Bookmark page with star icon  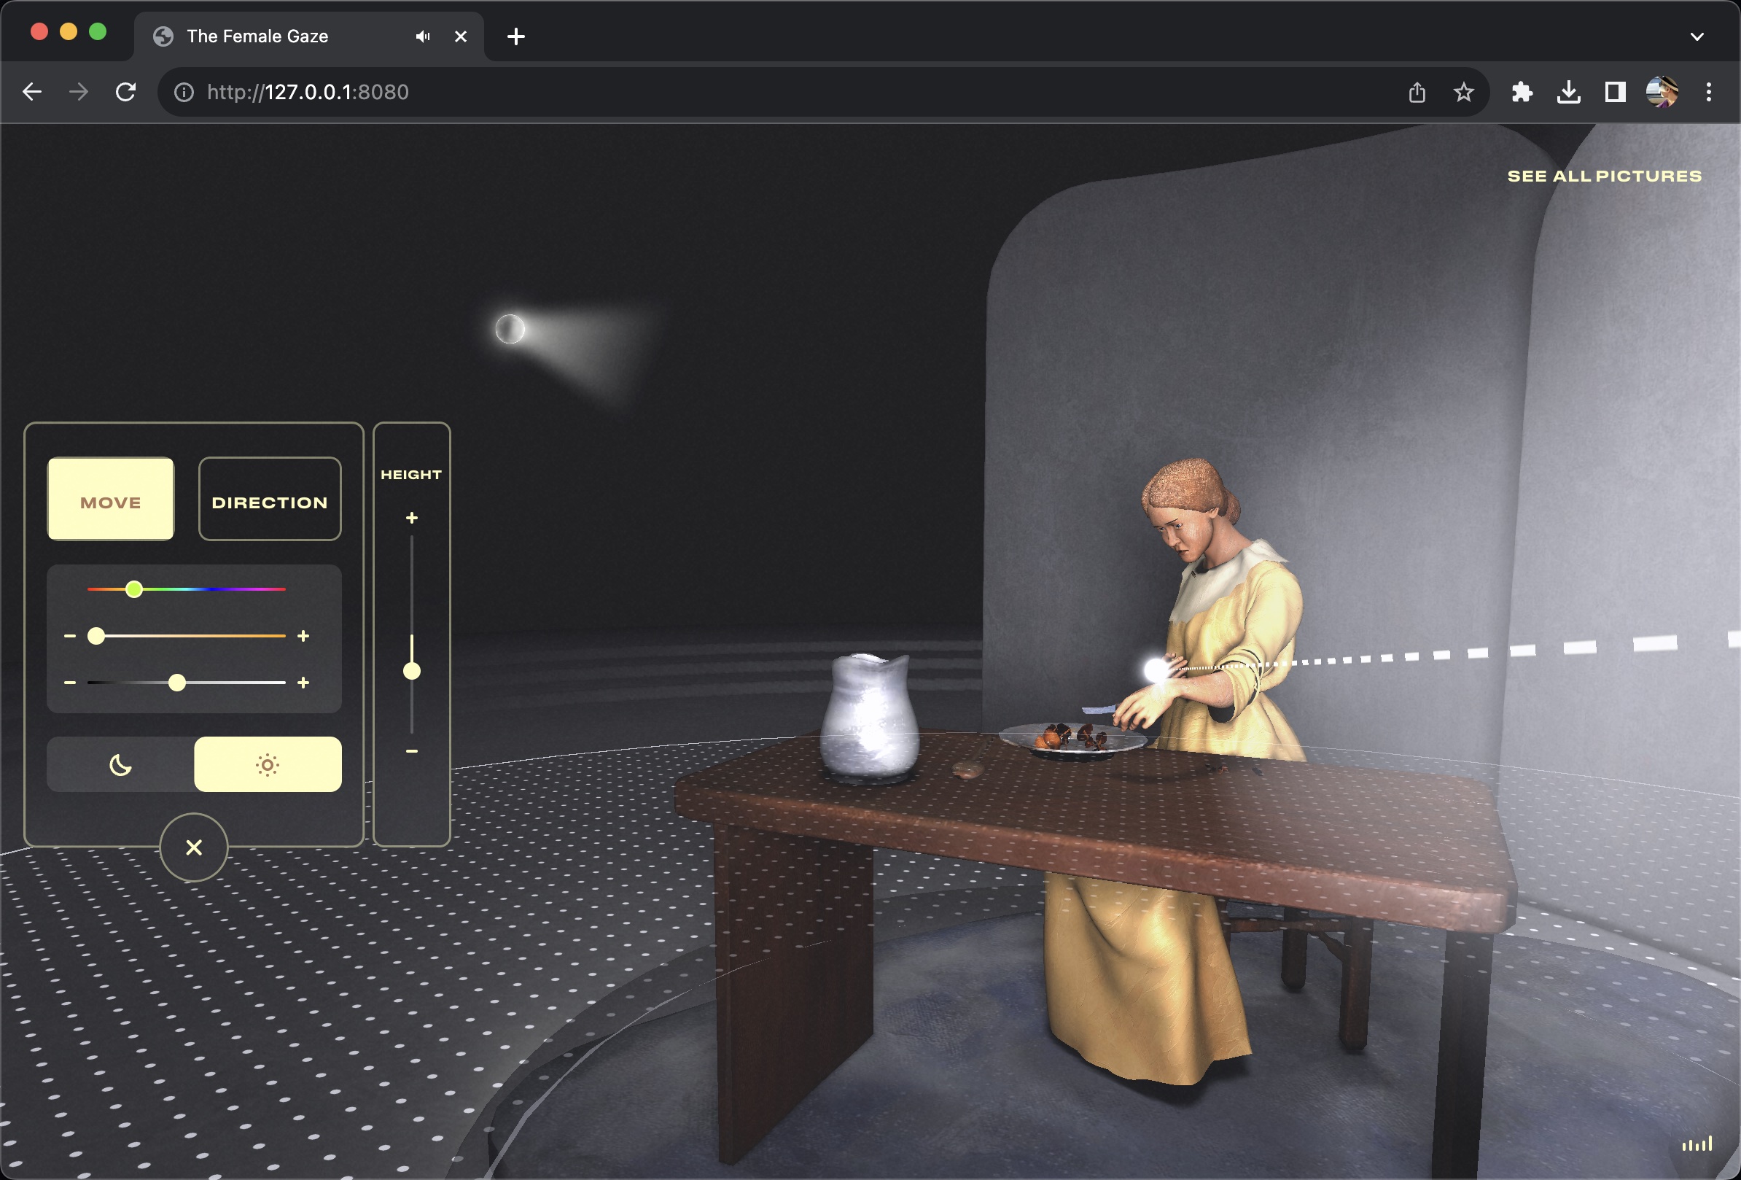click(x=1463, y=92)
